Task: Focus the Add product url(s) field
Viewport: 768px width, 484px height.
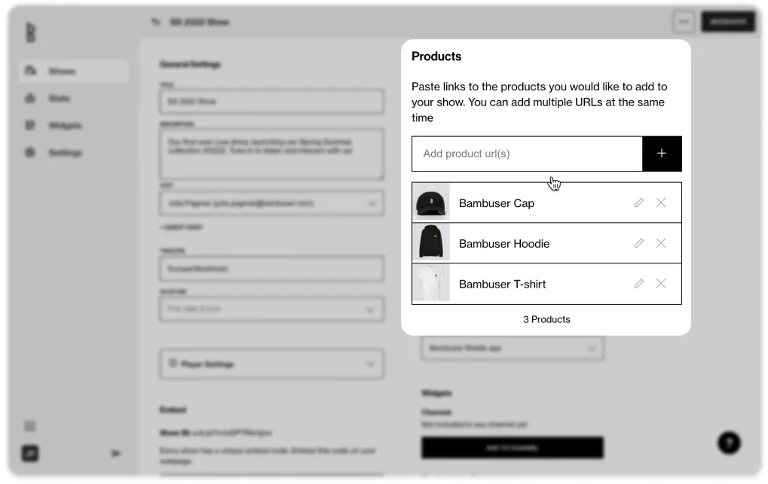Action: pyautogui.click(x=527, y=154)
